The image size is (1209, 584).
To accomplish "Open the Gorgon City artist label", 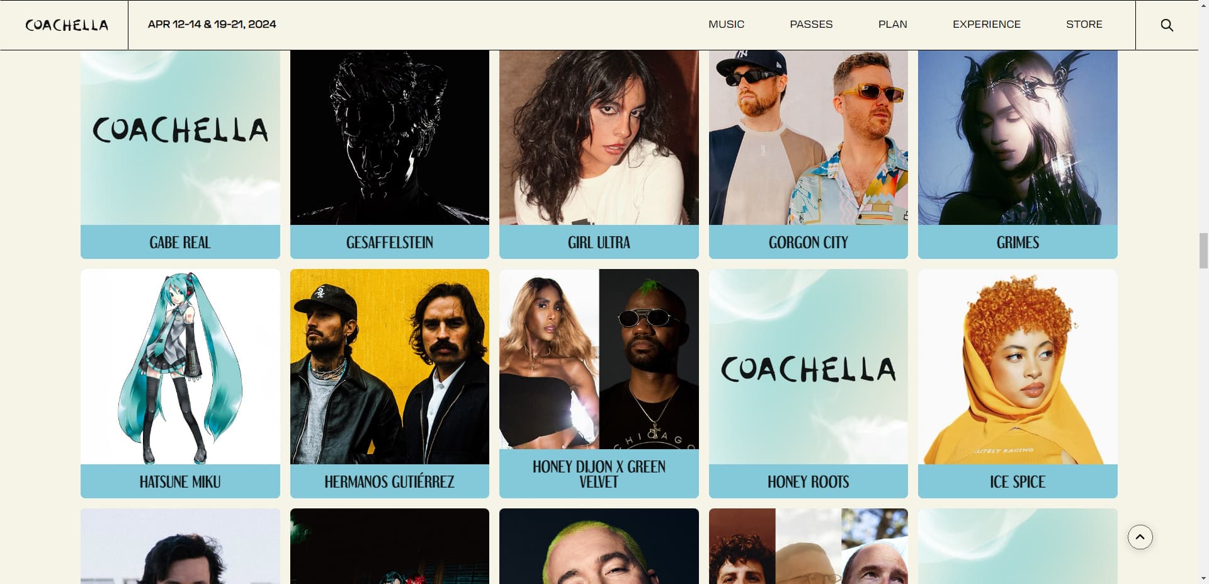I will click(808, 242).
